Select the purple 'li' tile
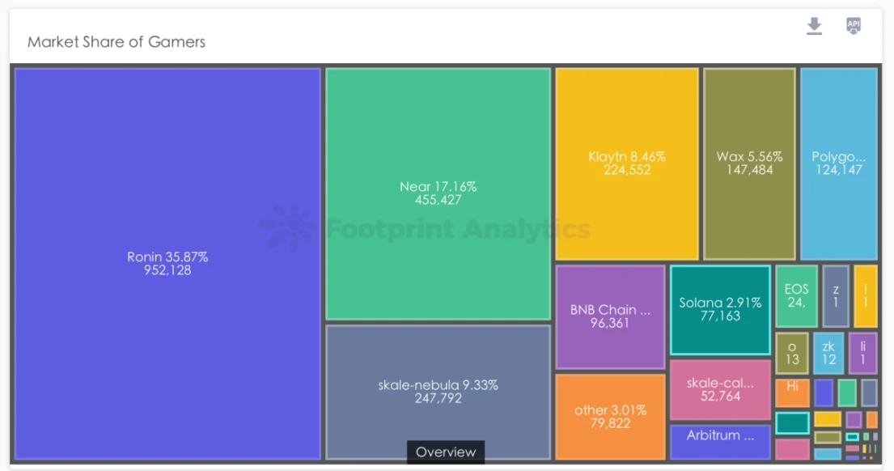 [863, 353]
